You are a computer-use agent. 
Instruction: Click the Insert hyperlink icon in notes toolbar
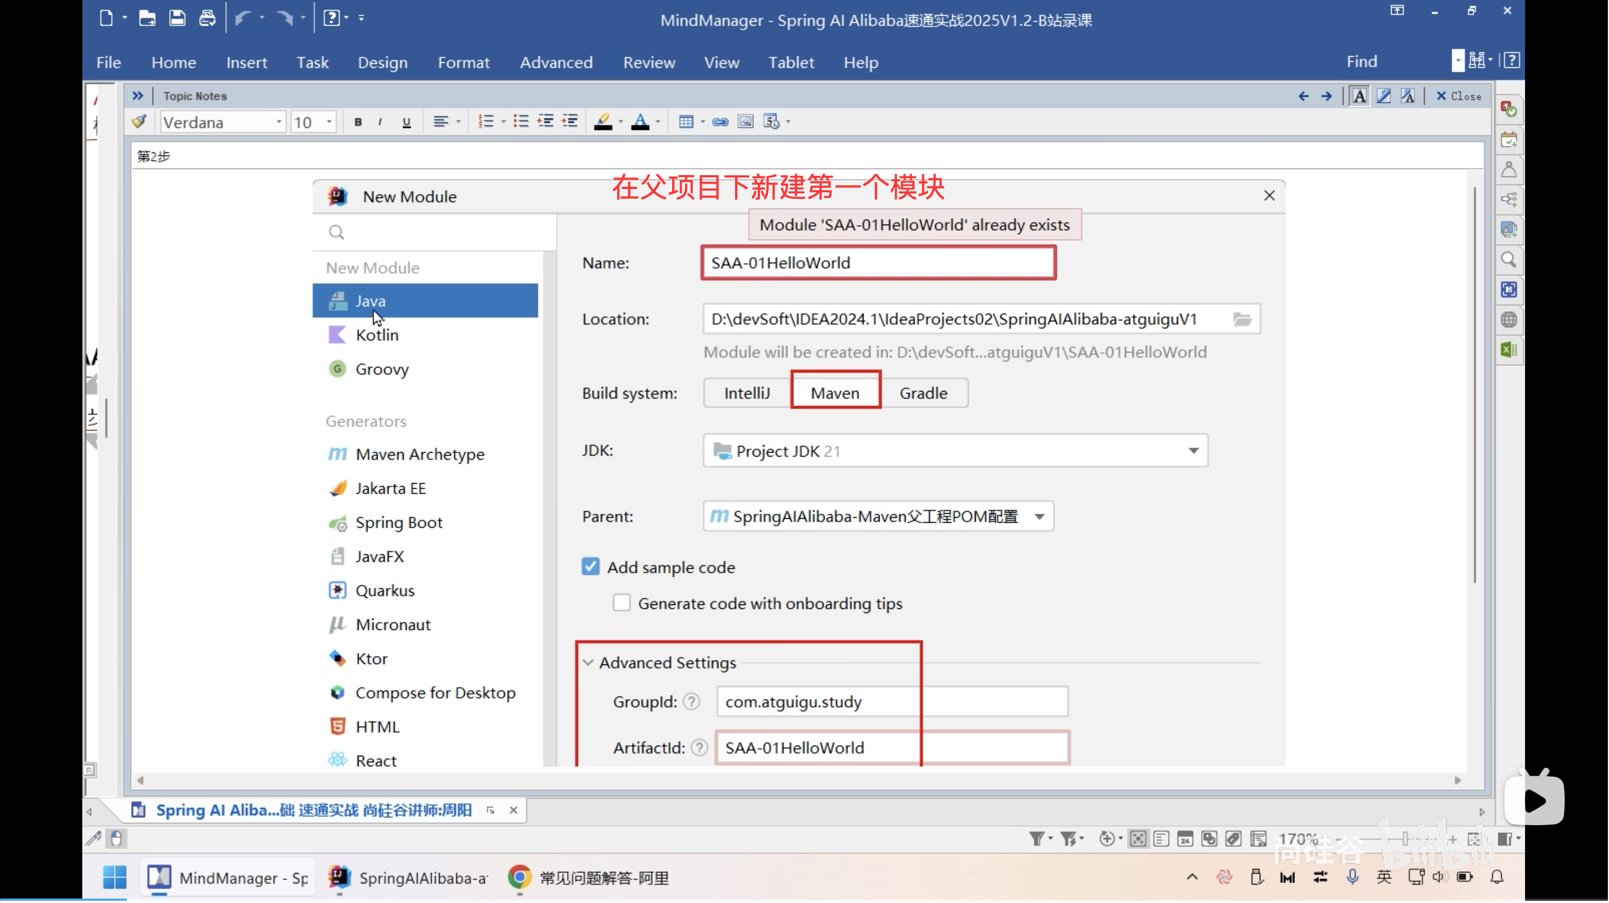point(720,122)
